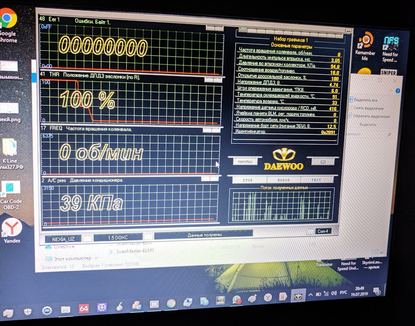415x326 pixels.
Task: Click the 1.5 DOHC engine type field
Action: [x=118, y=238]
